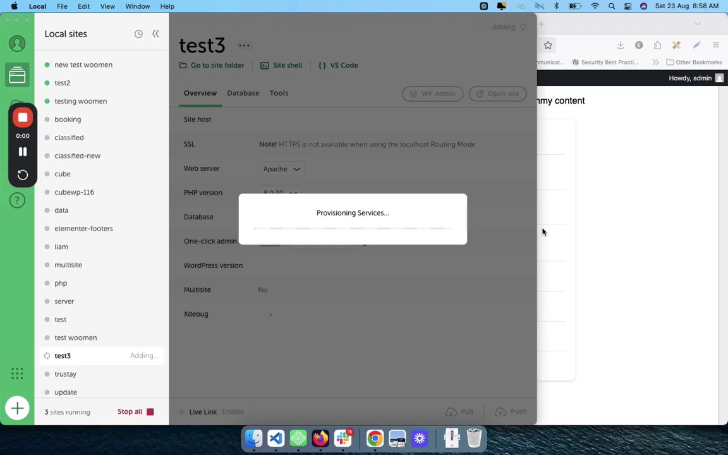
Task: Select the cube site
Action: tap(102, 174)
